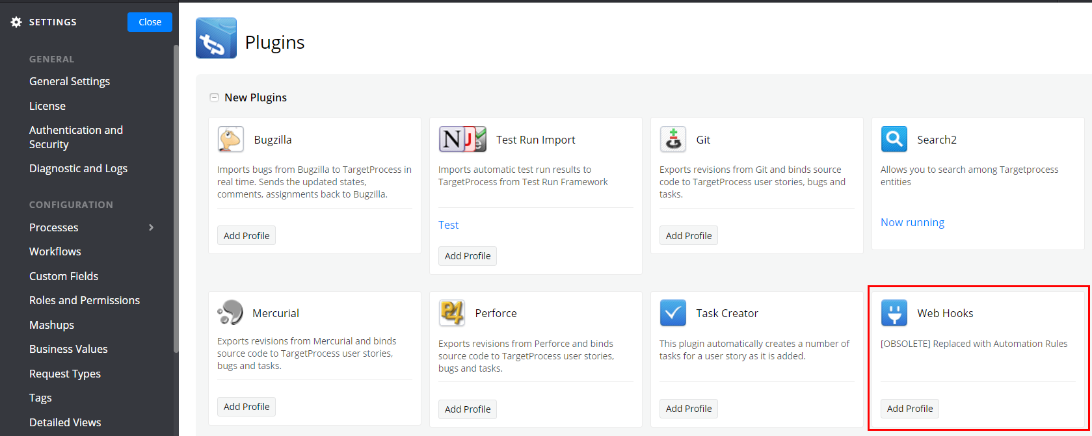
Task: Click the Test Run Import plugin icon
Action: tap(462, 139)
